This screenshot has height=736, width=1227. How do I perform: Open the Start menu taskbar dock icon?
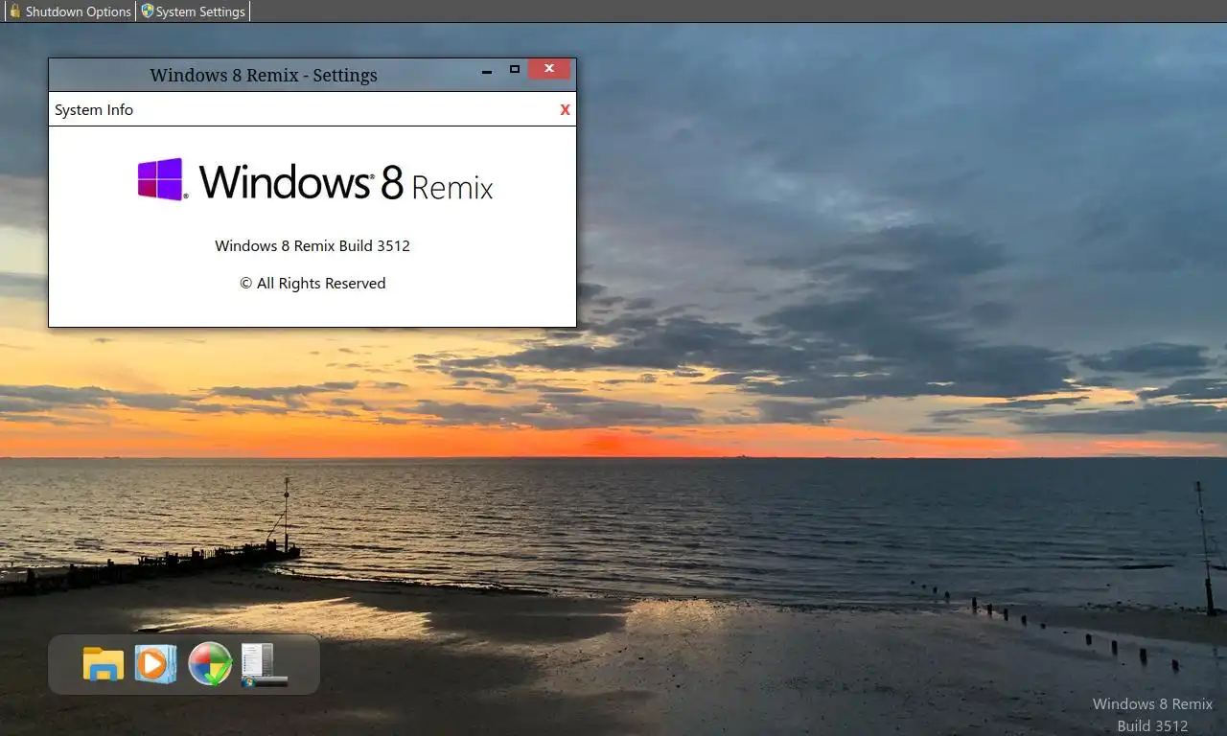(x=264, y=664)
